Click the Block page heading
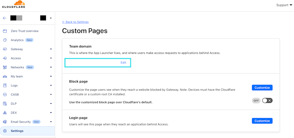Viewport: 294px width, 138px height. point(78,81)
